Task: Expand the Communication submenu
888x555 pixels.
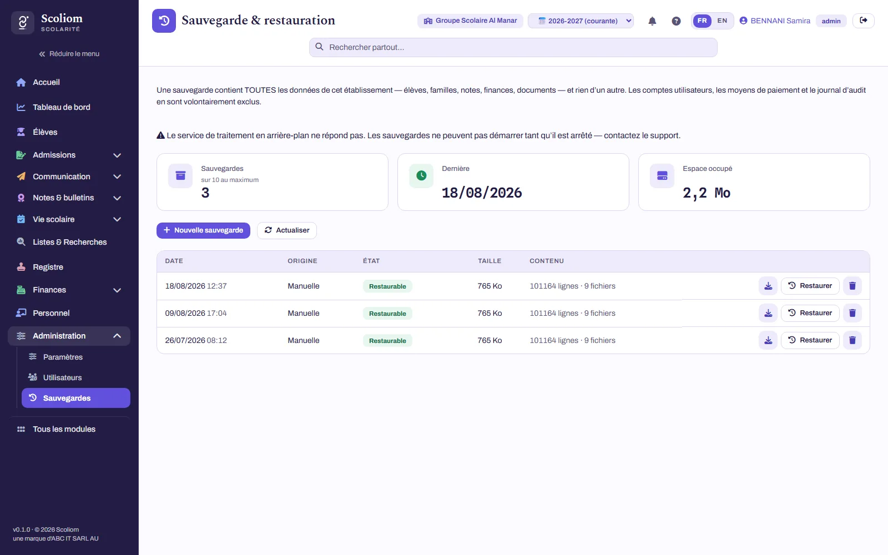Action: (x=117, y=176)
